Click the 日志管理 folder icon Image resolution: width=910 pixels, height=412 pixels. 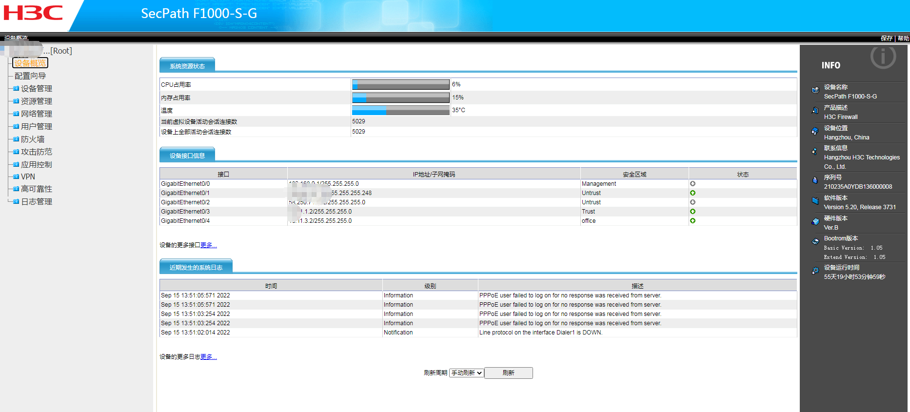pyautogui.click(x=16, y=201)
